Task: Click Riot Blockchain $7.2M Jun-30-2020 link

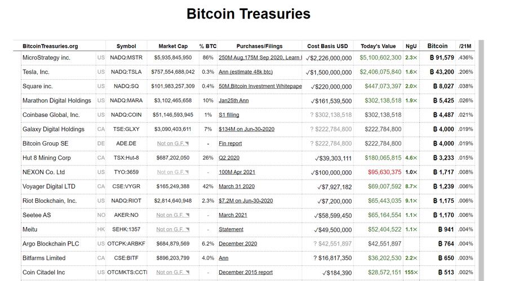Action: (246, 201)
